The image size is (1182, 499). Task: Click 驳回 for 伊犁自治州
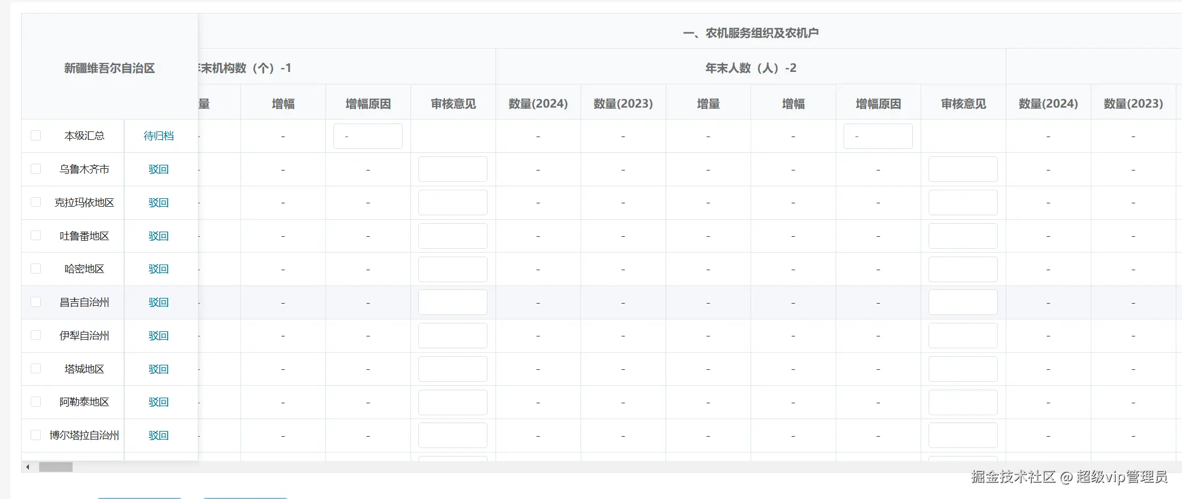pos(159,336)
